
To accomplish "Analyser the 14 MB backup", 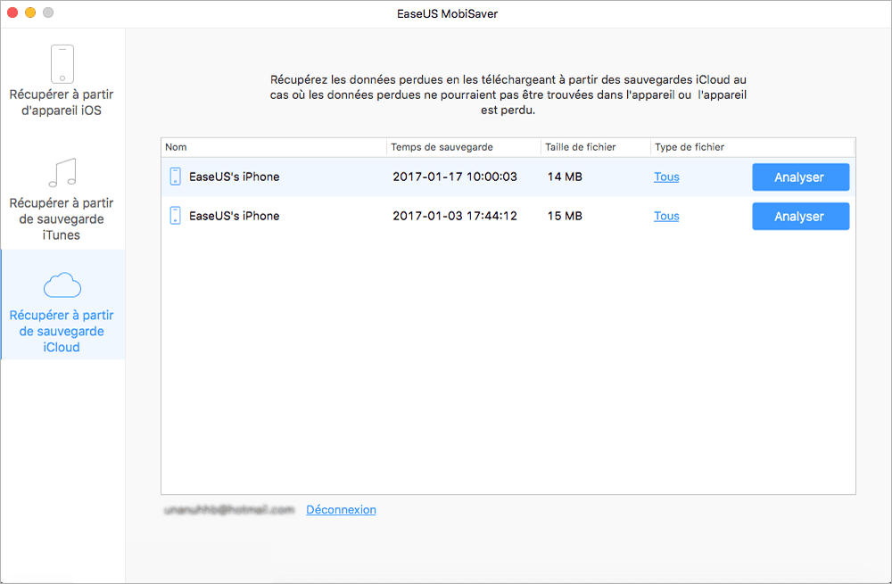I will coord(800,177).
